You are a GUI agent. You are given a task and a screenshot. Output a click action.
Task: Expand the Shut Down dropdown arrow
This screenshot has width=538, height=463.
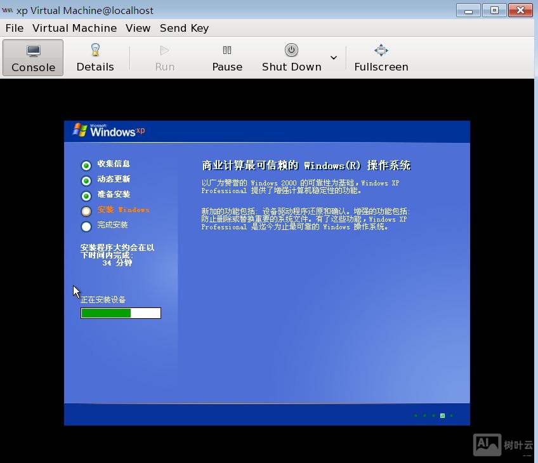coord(333,57)
